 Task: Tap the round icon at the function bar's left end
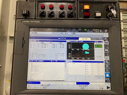point(29,87)
